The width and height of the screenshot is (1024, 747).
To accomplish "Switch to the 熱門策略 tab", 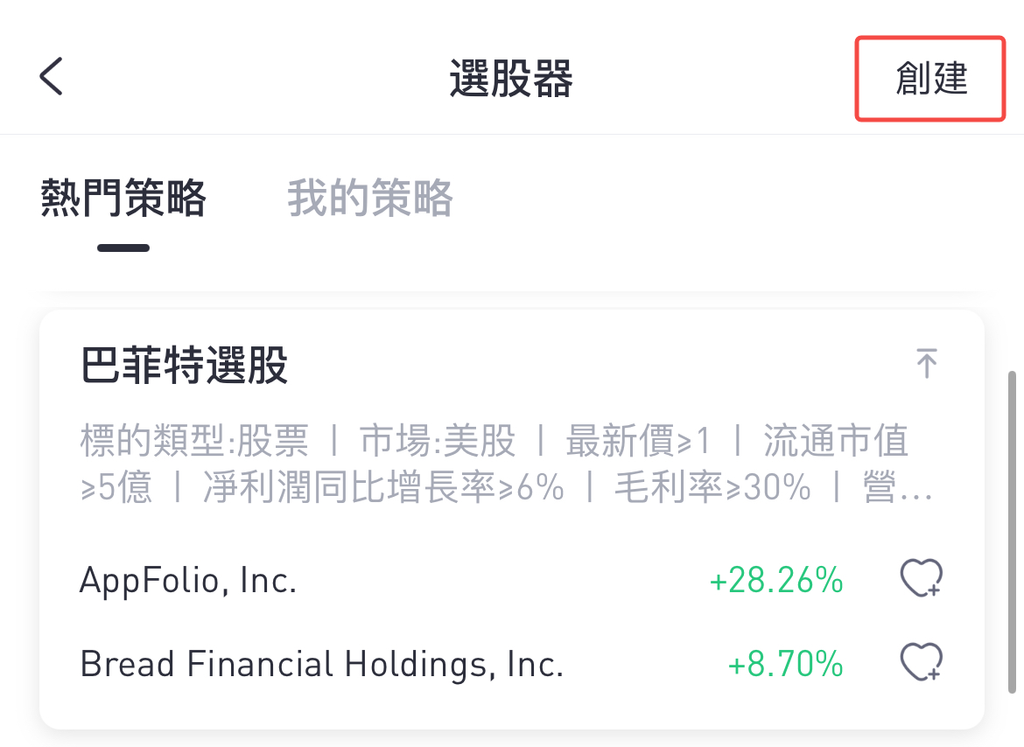I will [123, 198].
